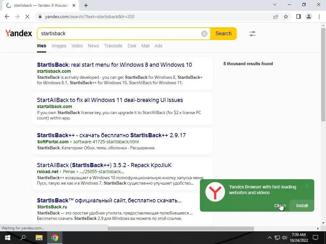This screenshot has height=244, width=326.
Task: Click '8 thousand results found' text
Action: 248,64
